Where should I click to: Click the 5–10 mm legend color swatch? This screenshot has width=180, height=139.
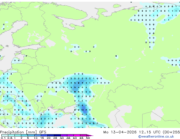click(x=31, y=135)
